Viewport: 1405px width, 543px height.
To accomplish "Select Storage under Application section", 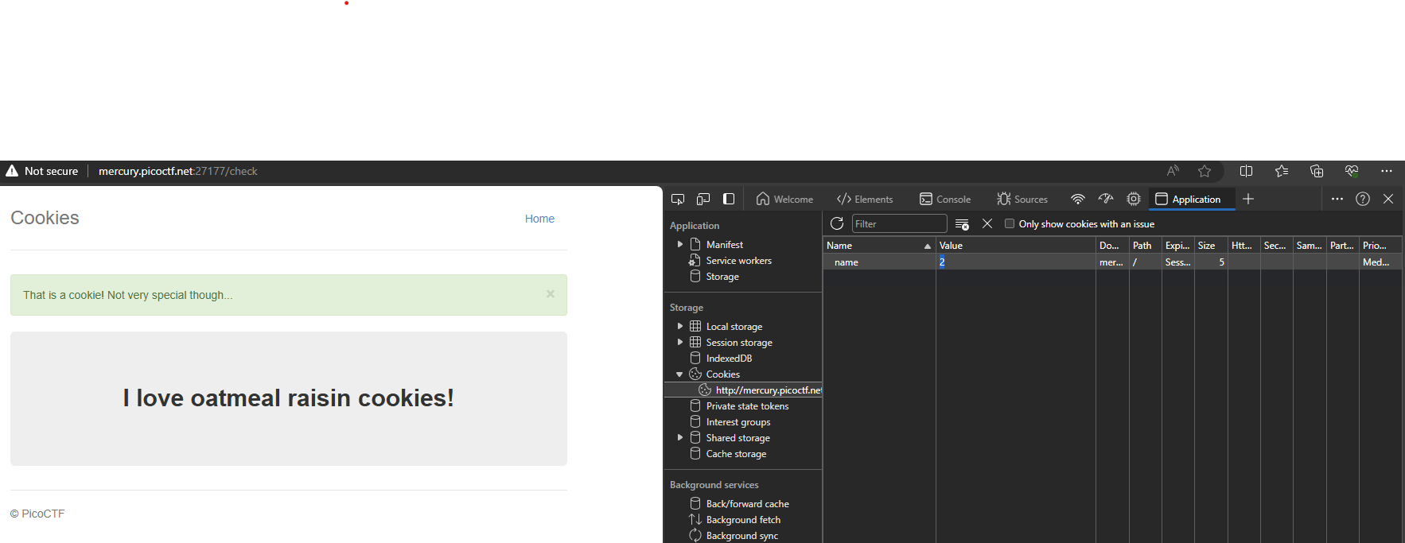I will [x=722, y=277].
